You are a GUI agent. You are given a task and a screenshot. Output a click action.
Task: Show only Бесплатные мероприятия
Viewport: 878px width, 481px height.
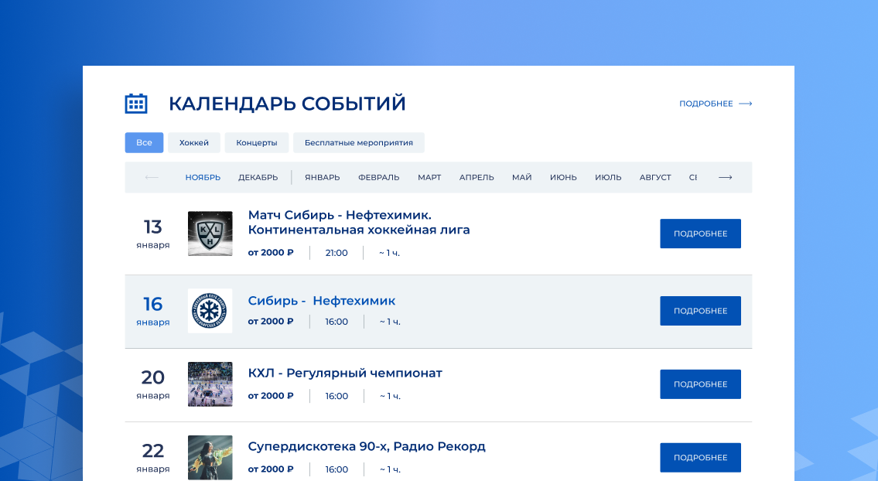coord(358,142)
